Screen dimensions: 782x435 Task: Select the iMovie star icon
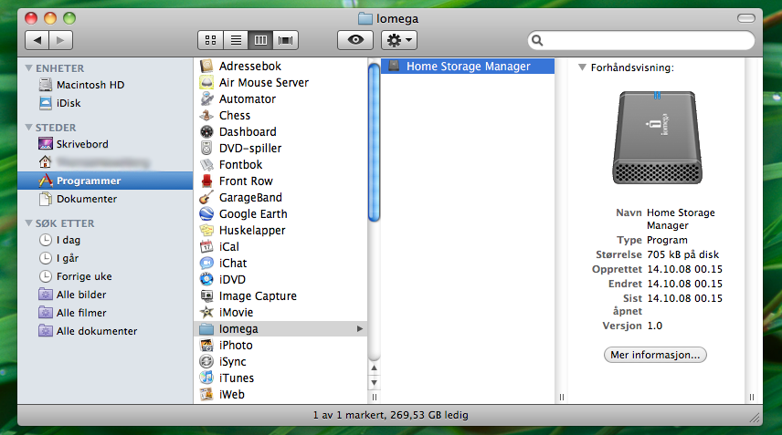pos(206,312)
